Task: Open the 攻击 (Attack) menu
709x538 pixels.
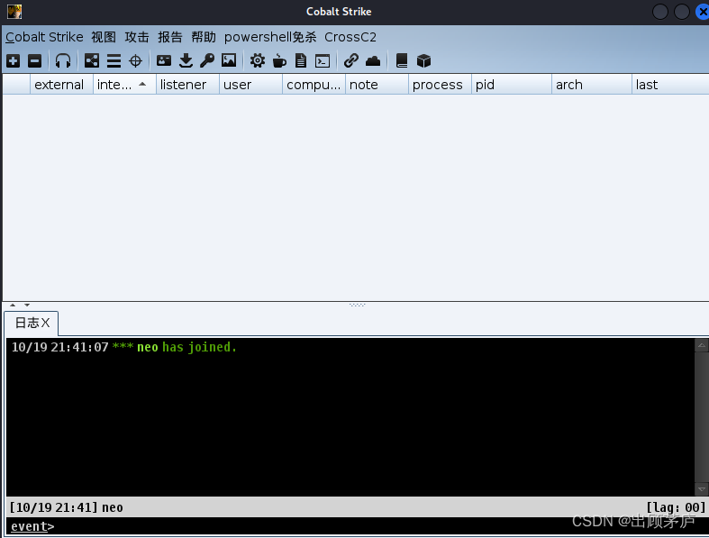Action: [137, 37]
